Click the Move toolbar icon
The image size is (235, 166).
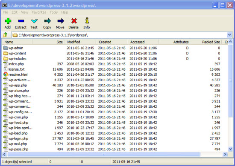(61, 21)
